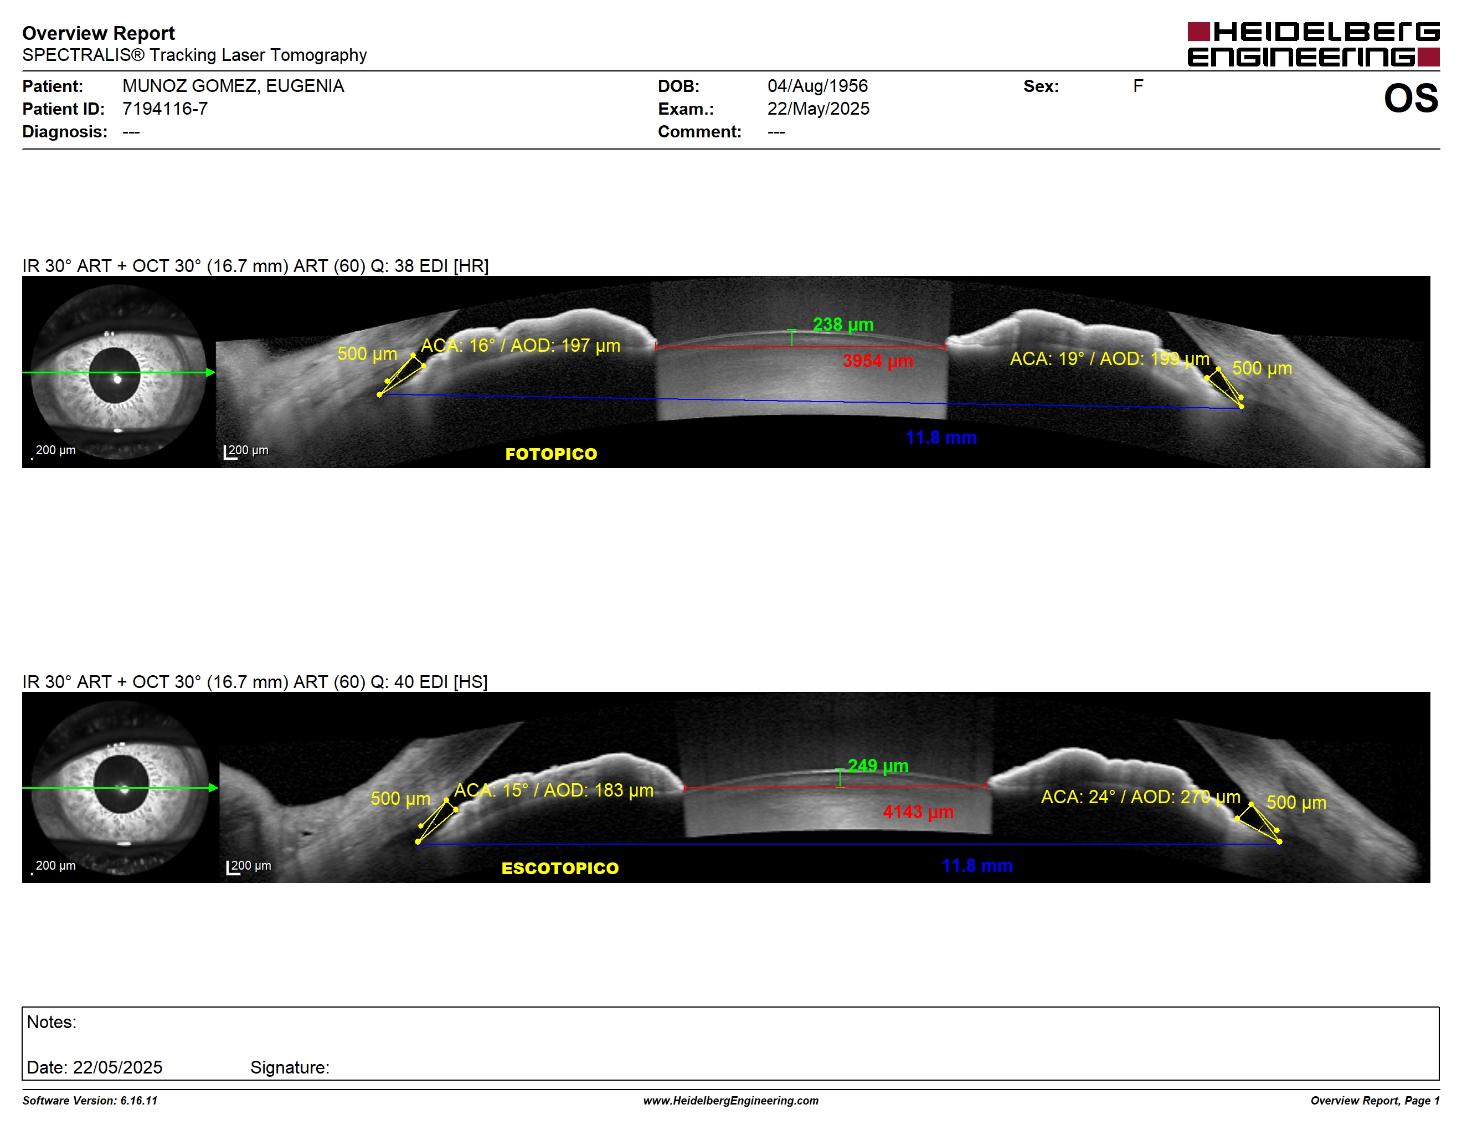This screenshot has width=1462, height=1130.
Task: Click the ACA: 24° / AOD: 270 µm label
Action: click(x=1140, y=797)
